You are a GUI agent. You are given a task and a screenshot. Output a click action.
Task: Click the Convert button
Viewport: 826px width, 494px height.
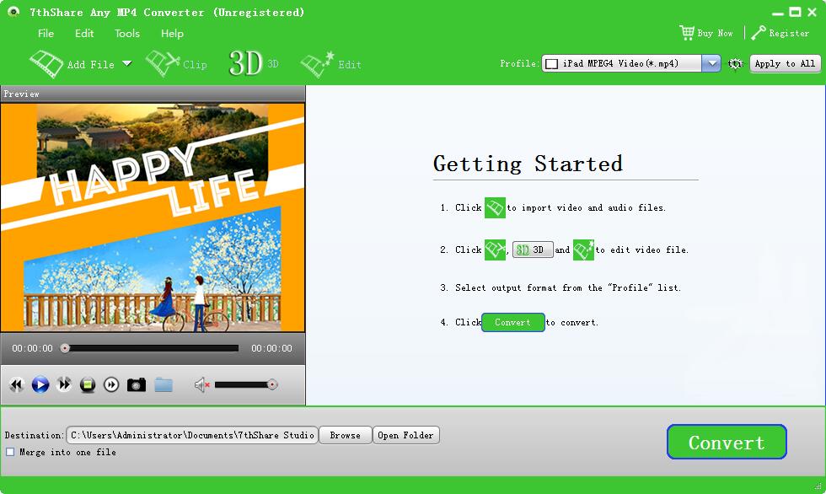coord(726,442)
